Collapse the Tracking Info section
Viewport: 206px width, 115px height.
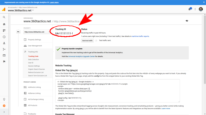tap(33, 52)
